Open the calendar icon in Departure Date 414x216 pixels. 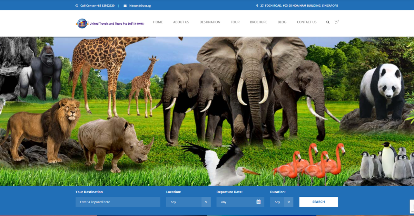[258, 202]
